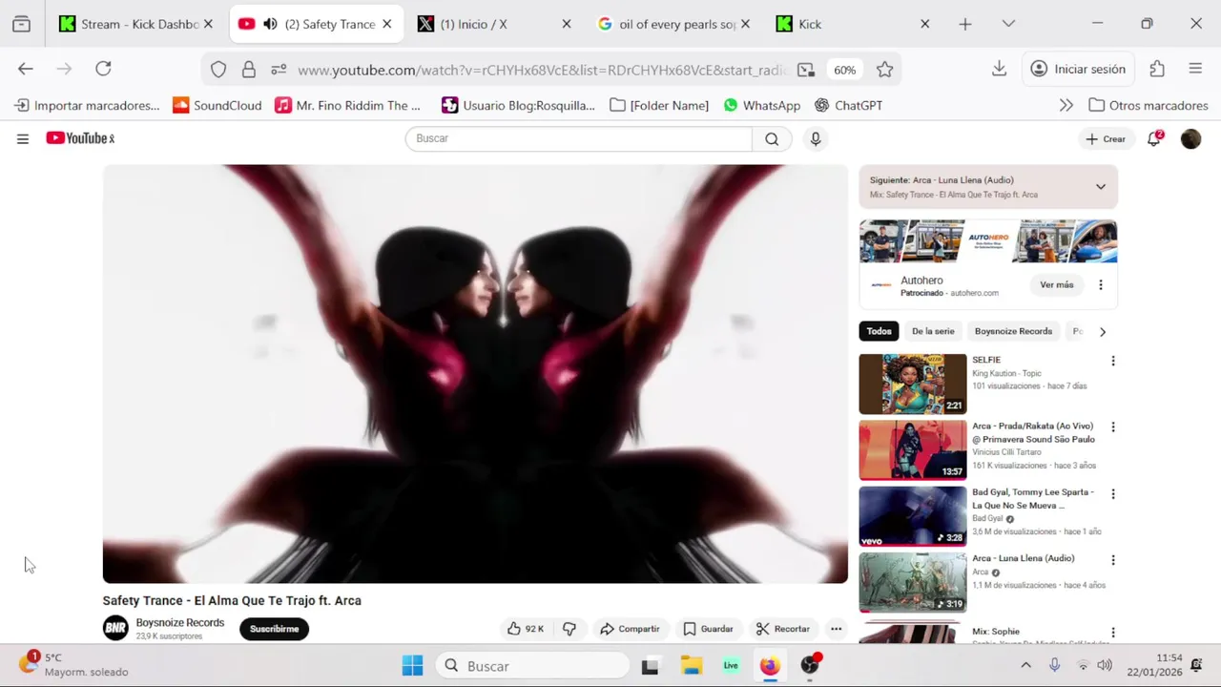1221x687 pixels.
Task: Click Ver más on Autohero ad
Action: pyautogui.click(x=1056, y=285)
